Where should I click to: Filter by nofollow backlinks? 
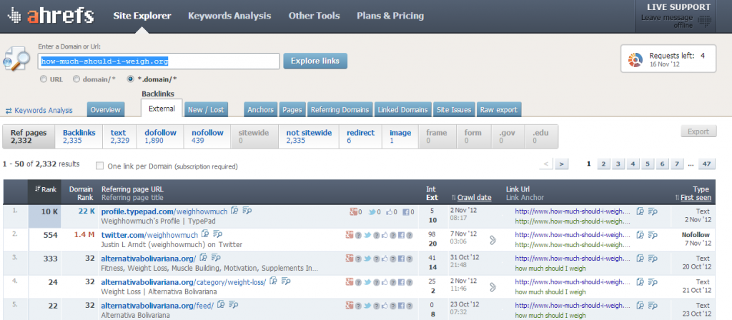tap(207, 136)
